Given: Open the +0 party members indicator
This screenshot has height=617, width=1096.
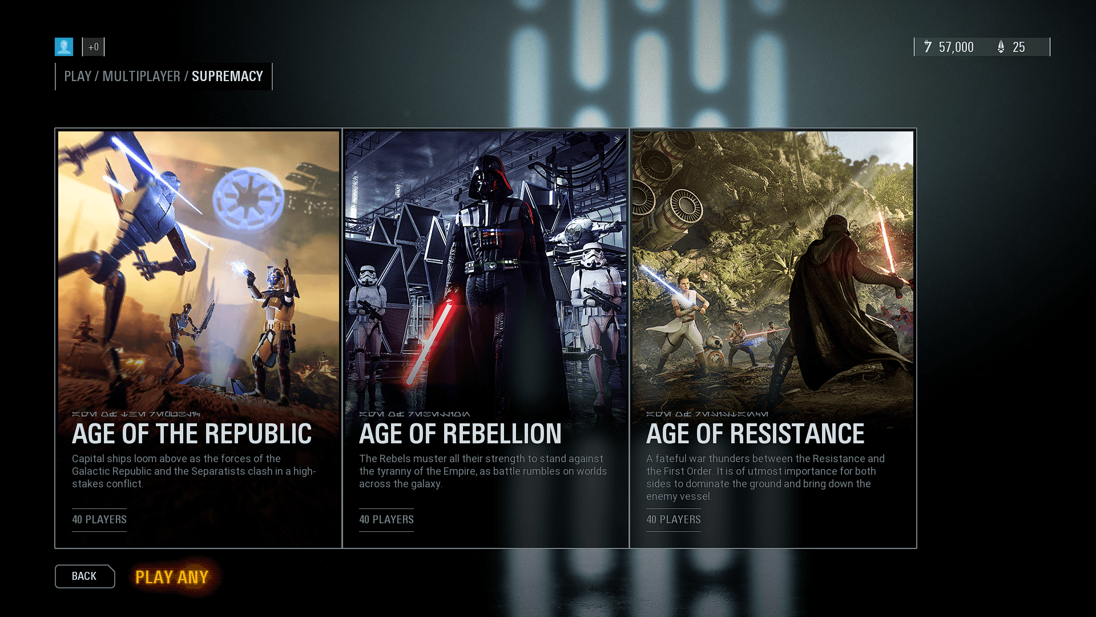Looking at the screenshot, I should click(94, 47).
